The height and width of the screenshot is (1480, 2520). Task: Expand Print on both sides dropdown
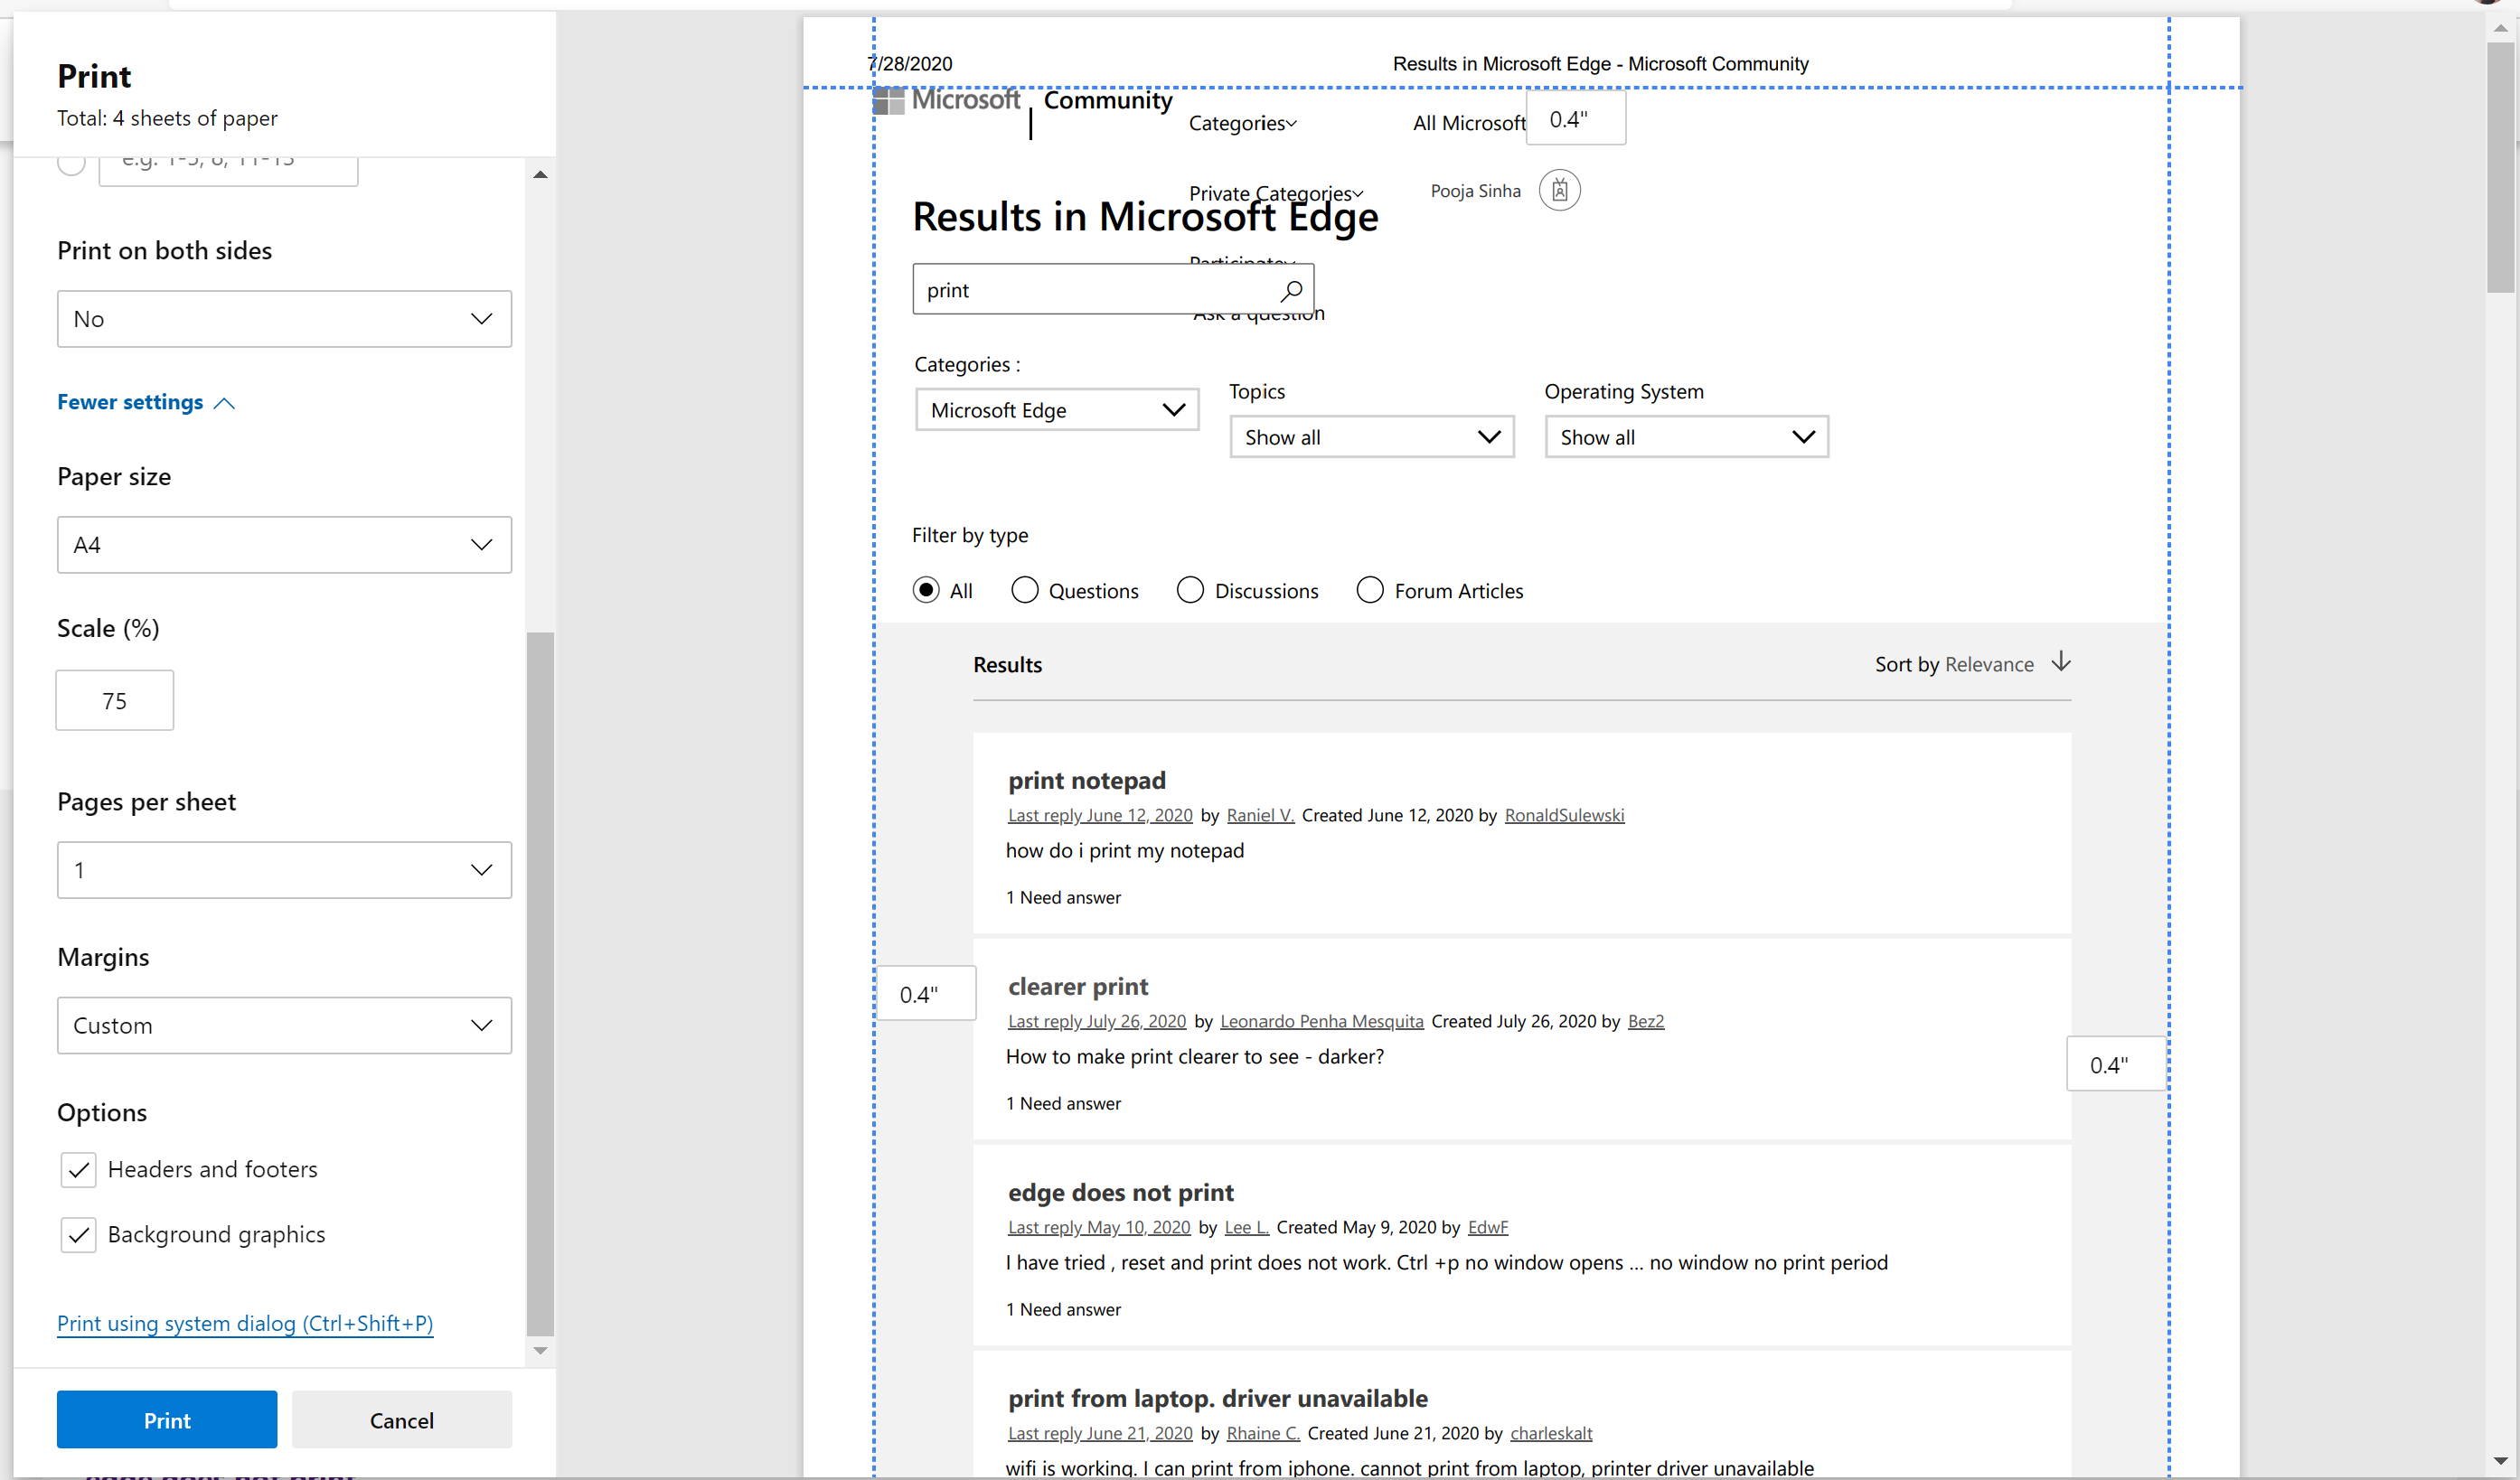tap(284, 319)
